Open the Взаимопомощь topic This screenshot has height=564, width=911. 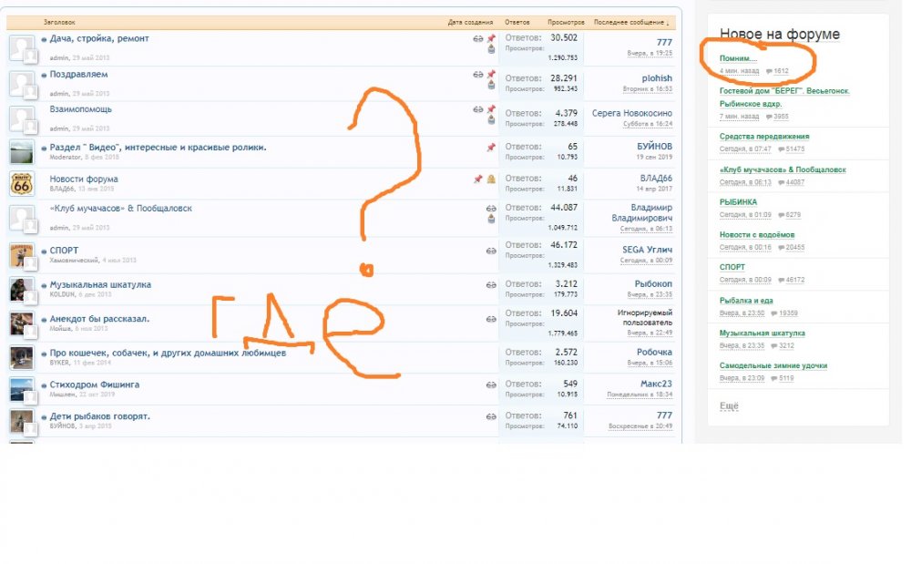(81, 108)
